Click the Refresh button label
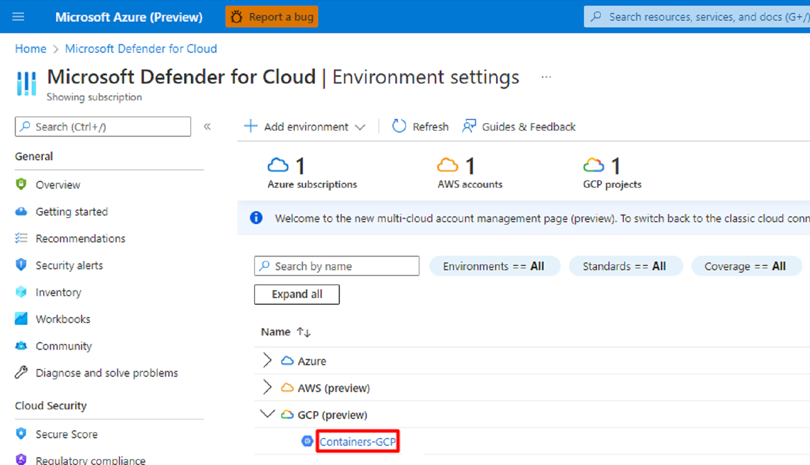 tap(430, 127)
